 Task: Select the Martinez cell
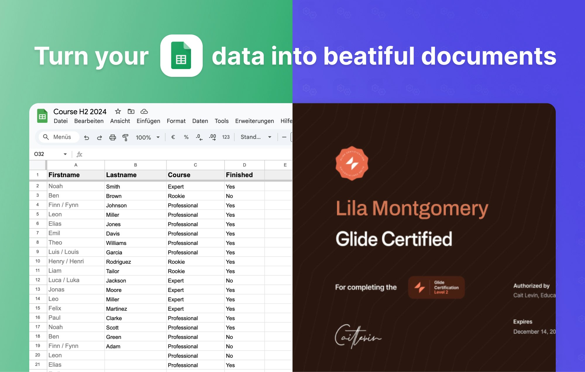pyautogui.click(x=135, y=309)
